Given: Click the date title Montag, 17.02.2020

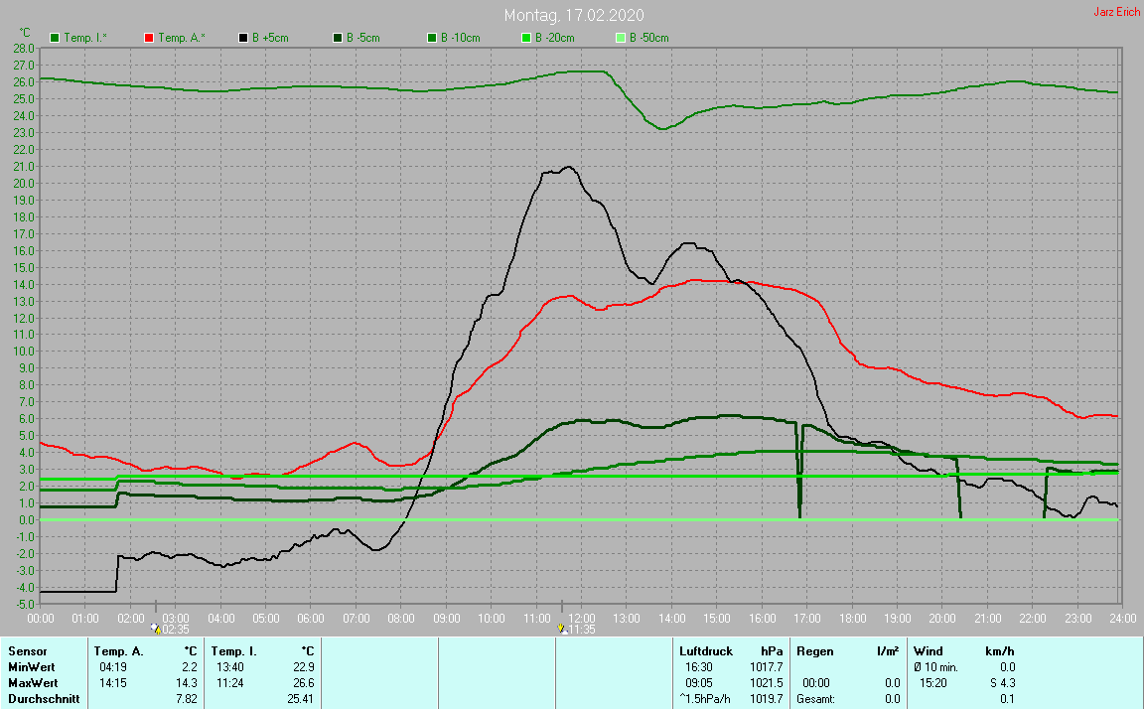Looking at the screenshot, I should tap(573, 15).
